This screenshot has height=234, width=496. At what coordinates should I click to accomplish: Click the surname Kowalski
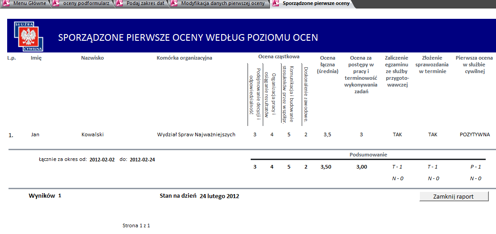[x=93, y=134]
